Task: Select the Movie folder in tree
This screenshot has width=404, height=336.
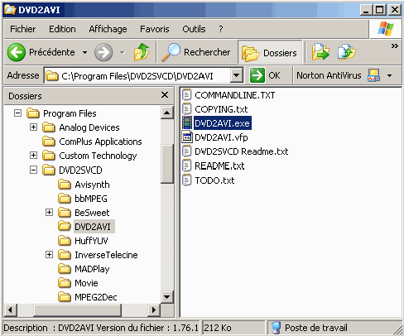Action: [86, 283]
